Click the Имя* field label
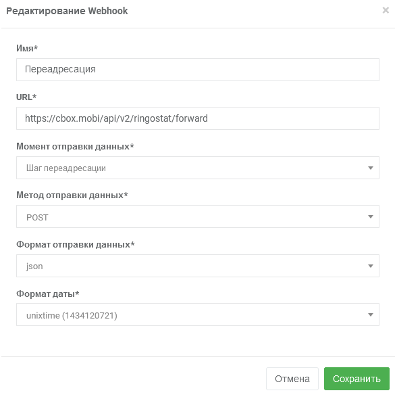Image resolution: width=395 pixels, height=397 pixels. 27,48
